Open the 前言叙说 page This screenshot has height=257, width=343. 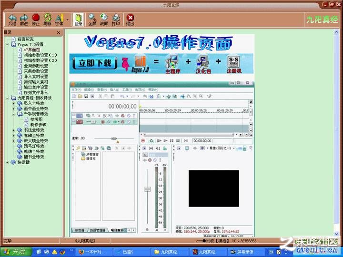pos(25,39)
